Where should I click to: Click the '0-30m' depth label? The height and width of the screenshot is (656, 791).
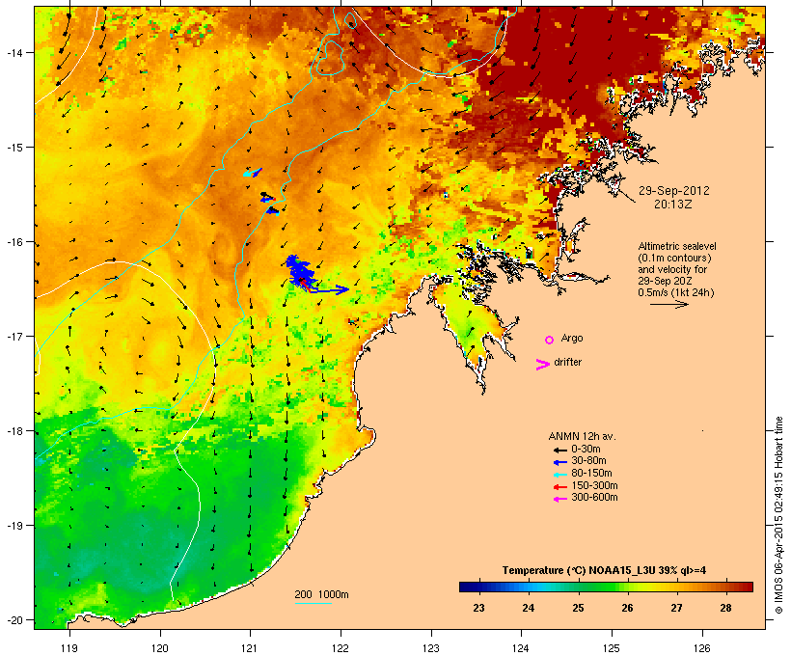tap(586, 450)
